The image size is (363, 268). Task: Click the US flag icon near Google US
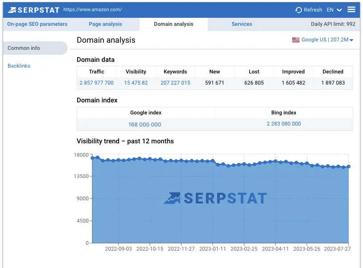point(295,40)
